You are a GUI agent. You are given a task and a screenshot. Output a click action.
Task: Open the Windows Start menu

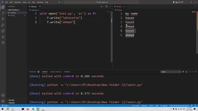coord(2,109)
